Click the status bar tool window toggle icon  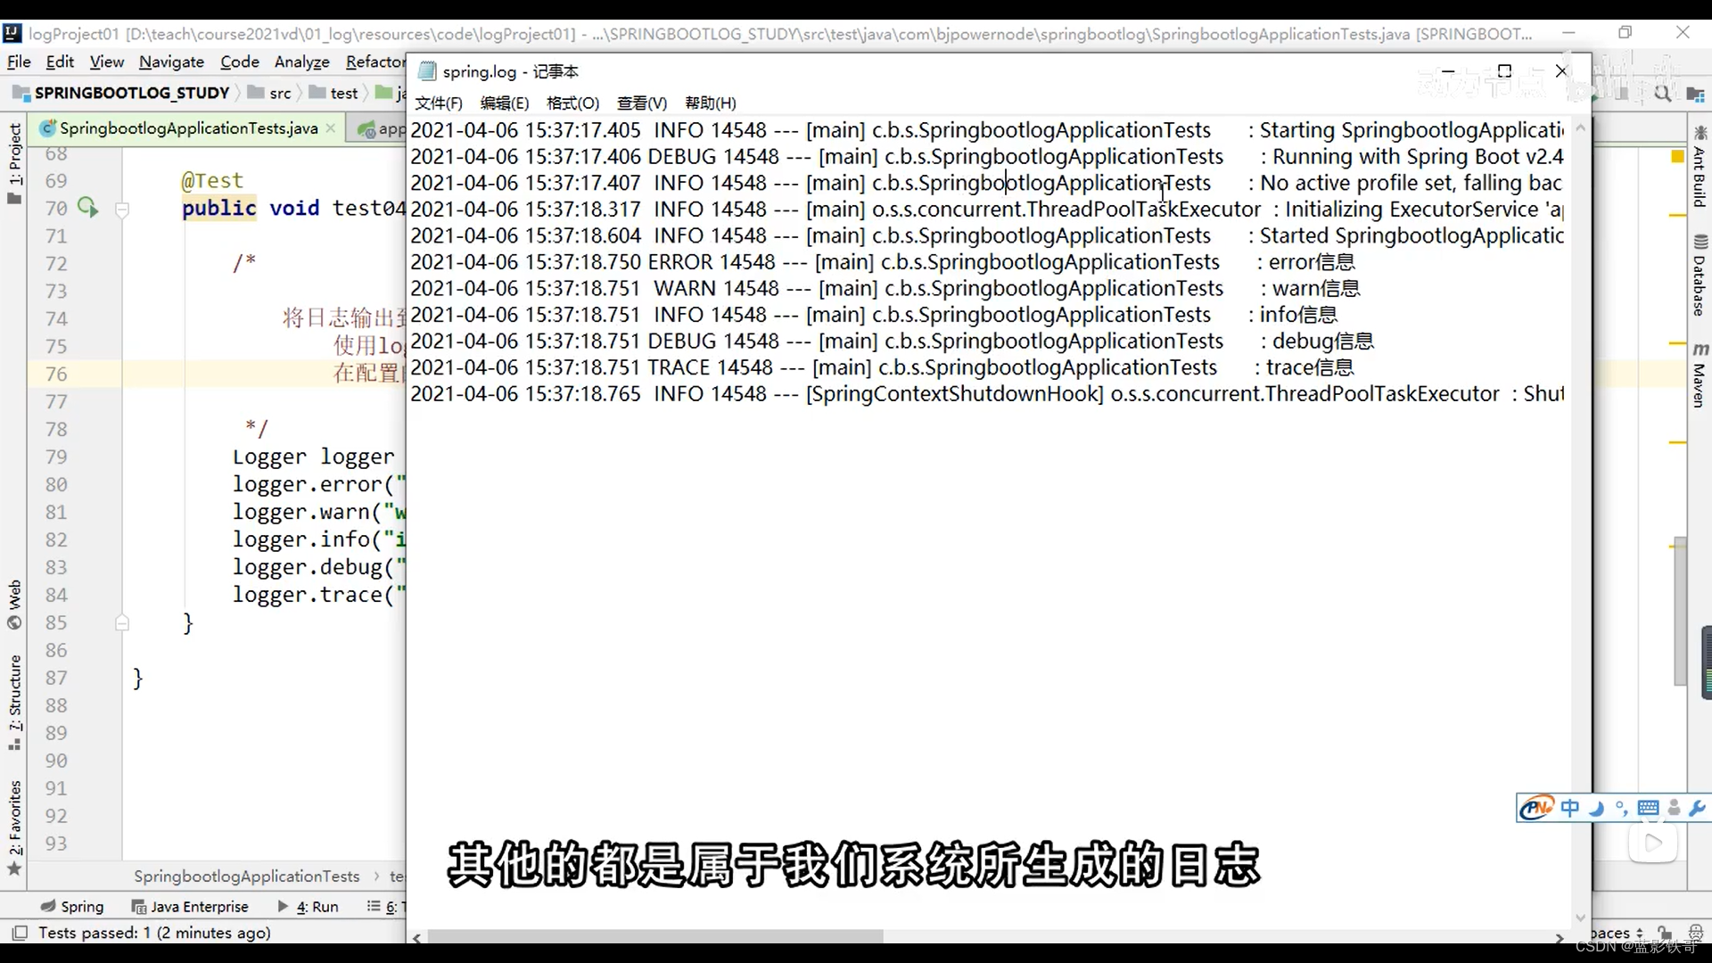tap(19, 933)
